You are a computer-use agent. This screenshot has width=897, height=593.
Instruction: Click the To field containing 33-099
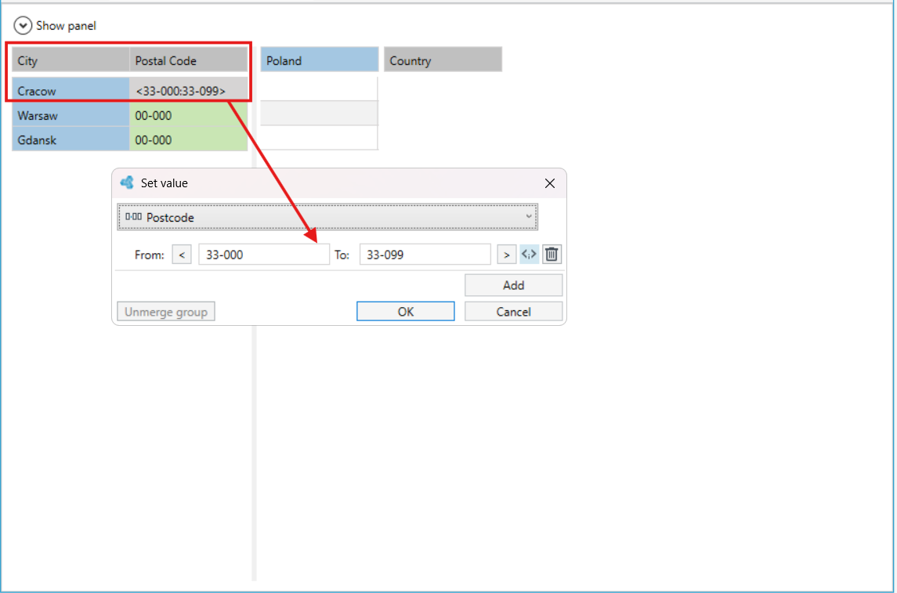[425, 255]
